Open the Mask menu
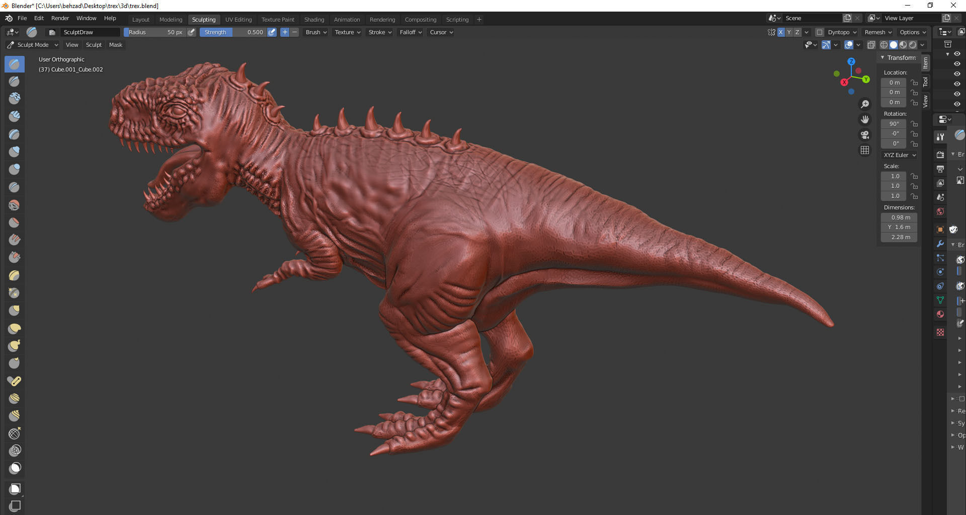Screen dimensions: 966x515 coord(116,45)
